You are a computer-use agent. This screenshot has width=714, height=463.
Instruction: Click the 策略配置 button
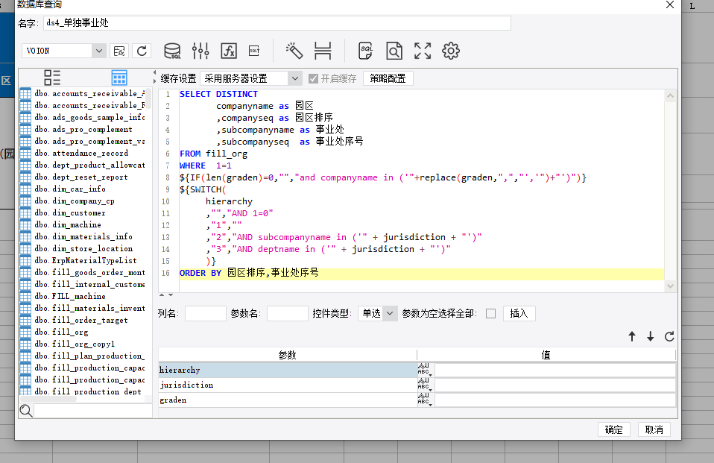point(388,78)
